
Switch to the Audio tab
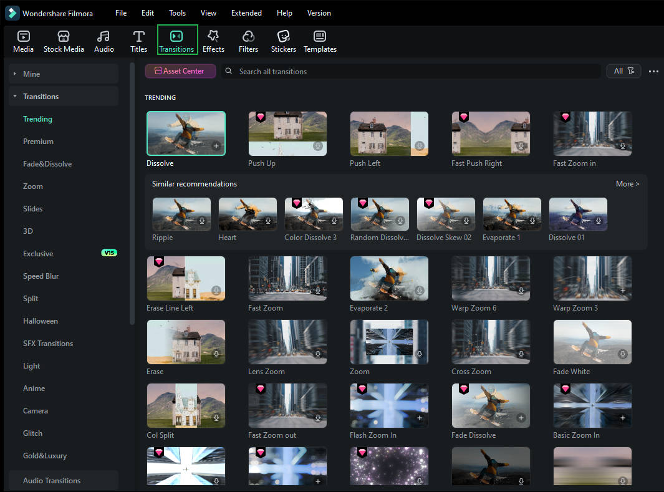click(103, 42)
